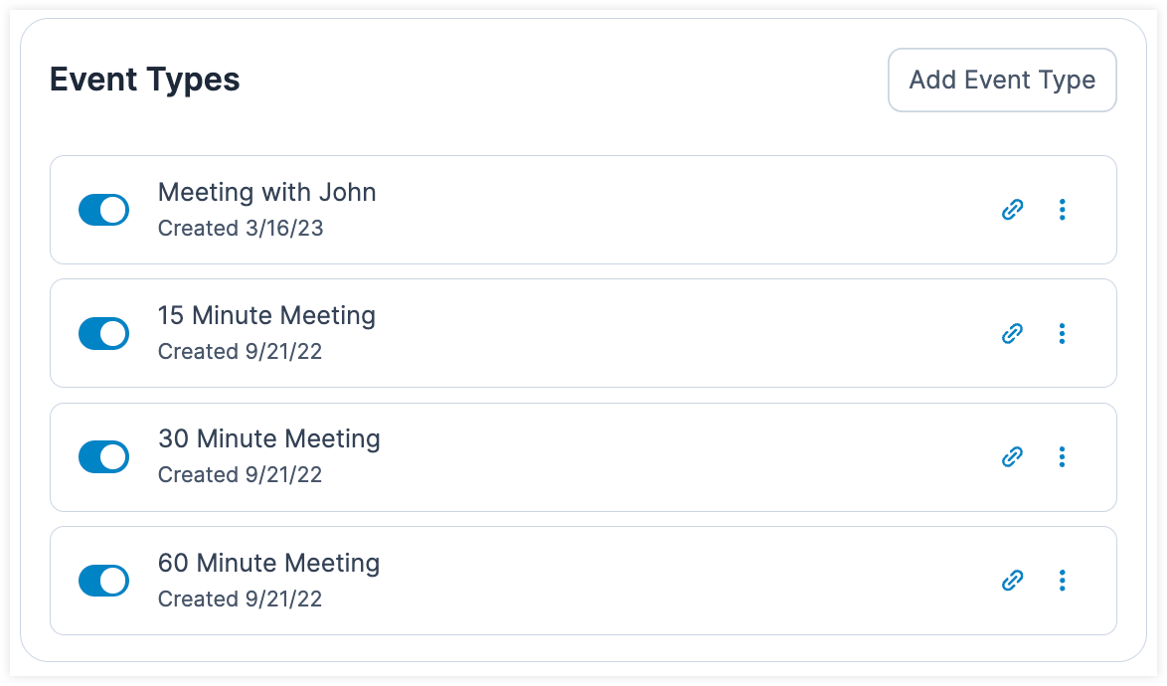Switch off the 30 Minute Meeting toggle
This screenshot has height=686, width=1167.
click(103, 457)
